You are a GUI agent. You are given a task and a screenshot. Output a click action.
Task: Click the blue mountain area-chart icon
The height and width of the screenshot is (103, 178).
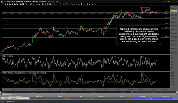[37, 4]
